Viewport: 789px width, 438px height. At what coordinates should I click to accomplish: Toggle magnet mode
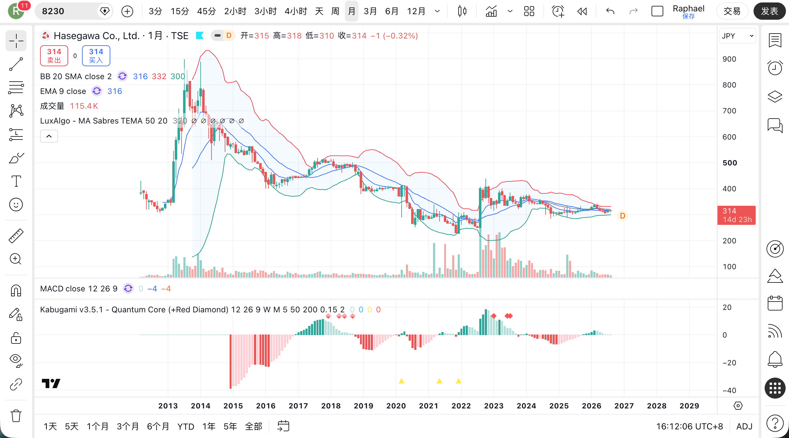(x=16, y=290)
